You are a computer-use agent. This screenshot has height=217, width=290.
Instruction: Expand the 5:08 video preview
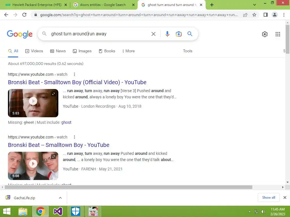pyautogui.click(x=54, y=157)
